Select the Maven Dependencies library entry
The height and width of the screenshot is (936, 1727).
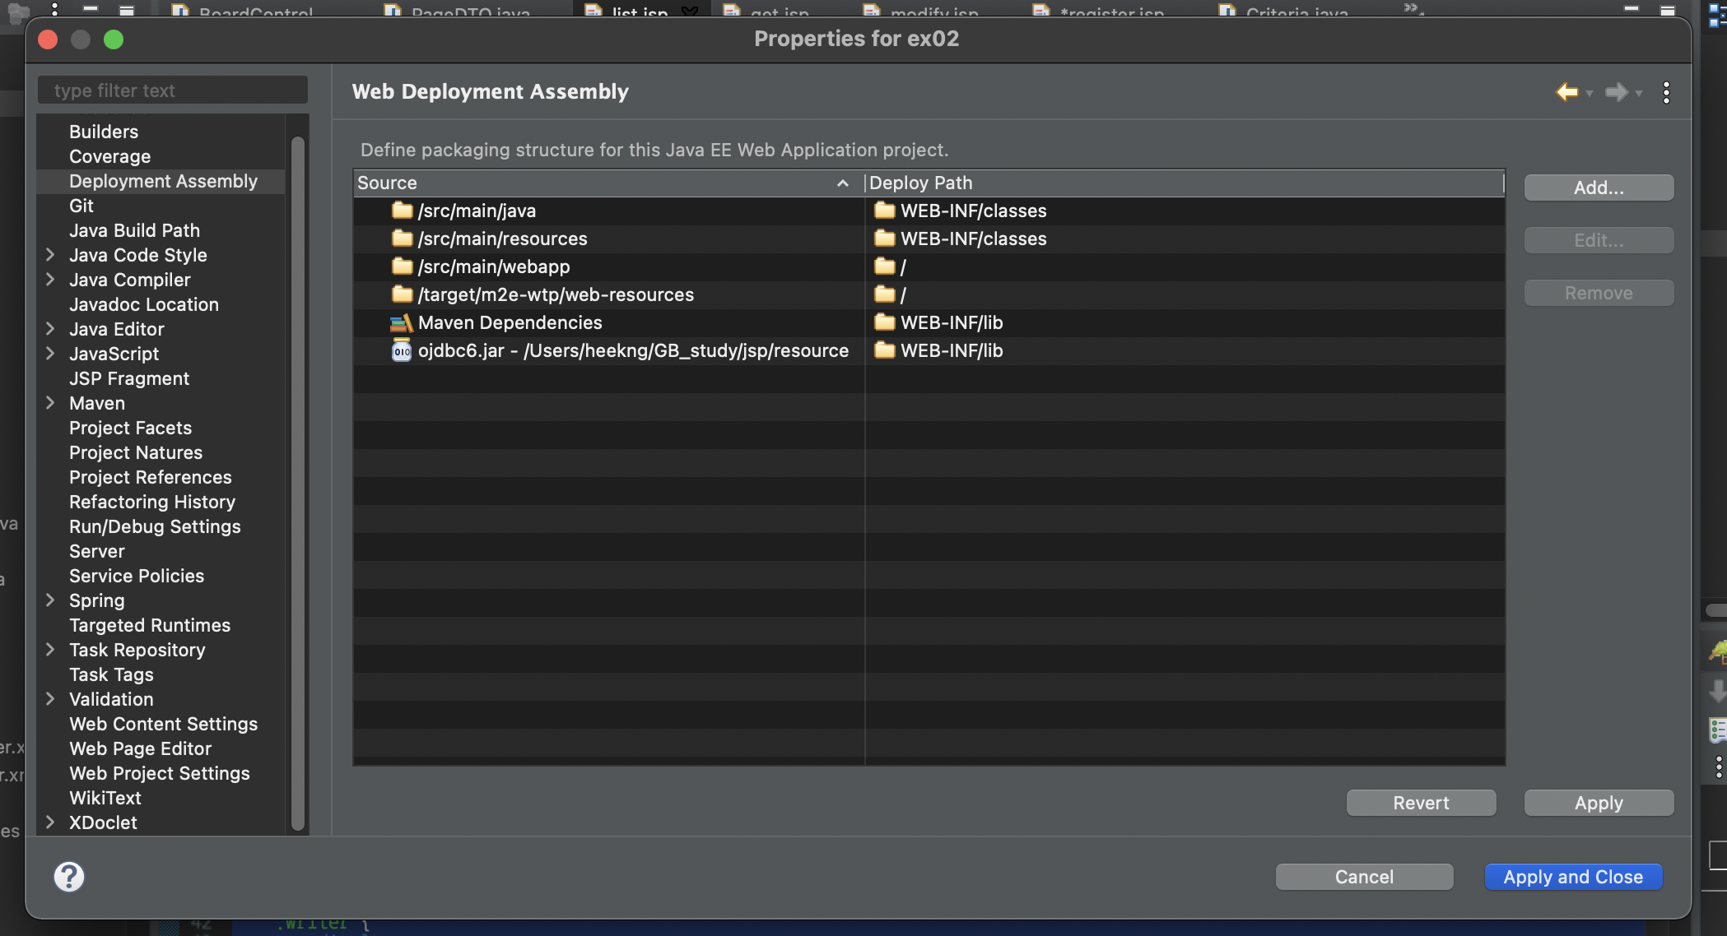click(510, 322)
